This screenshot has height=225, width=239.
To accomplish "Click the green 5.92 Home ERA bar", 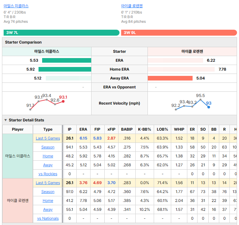I will tap(65, 69).
